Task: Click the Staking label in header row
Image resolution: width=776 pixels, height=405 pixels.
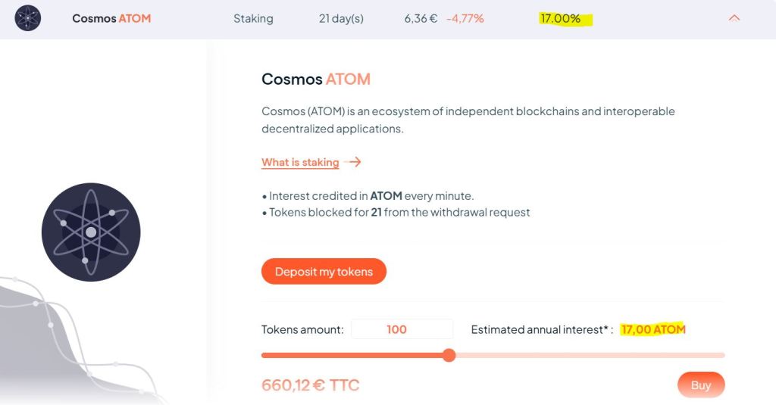Action: 253,18
